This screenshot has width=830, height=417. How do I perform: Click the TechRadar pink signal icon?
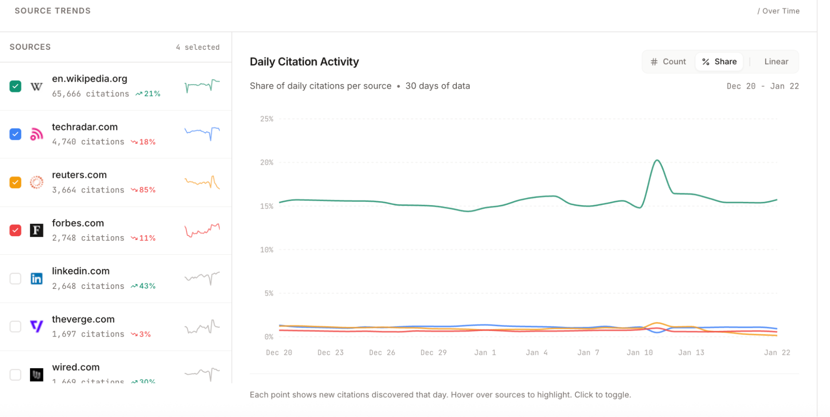37,134
